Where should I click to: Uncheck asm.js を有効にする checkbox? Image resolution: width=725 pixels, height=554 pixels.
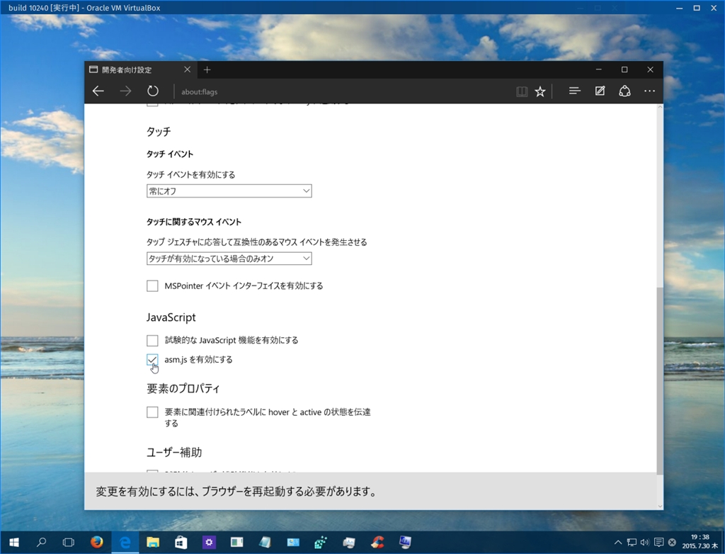coord(152,360)
